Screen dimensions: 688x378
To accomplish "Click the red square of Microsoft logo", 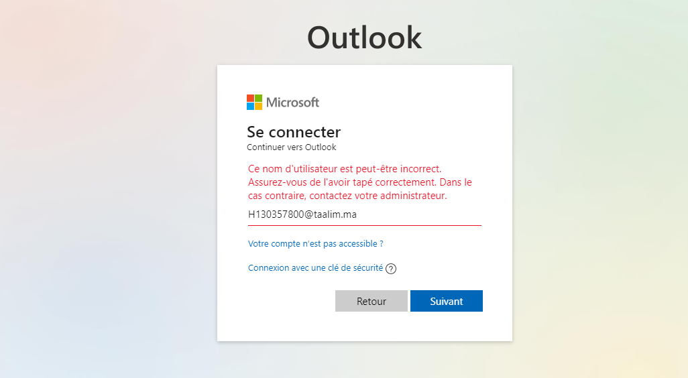I will (250, 99).
